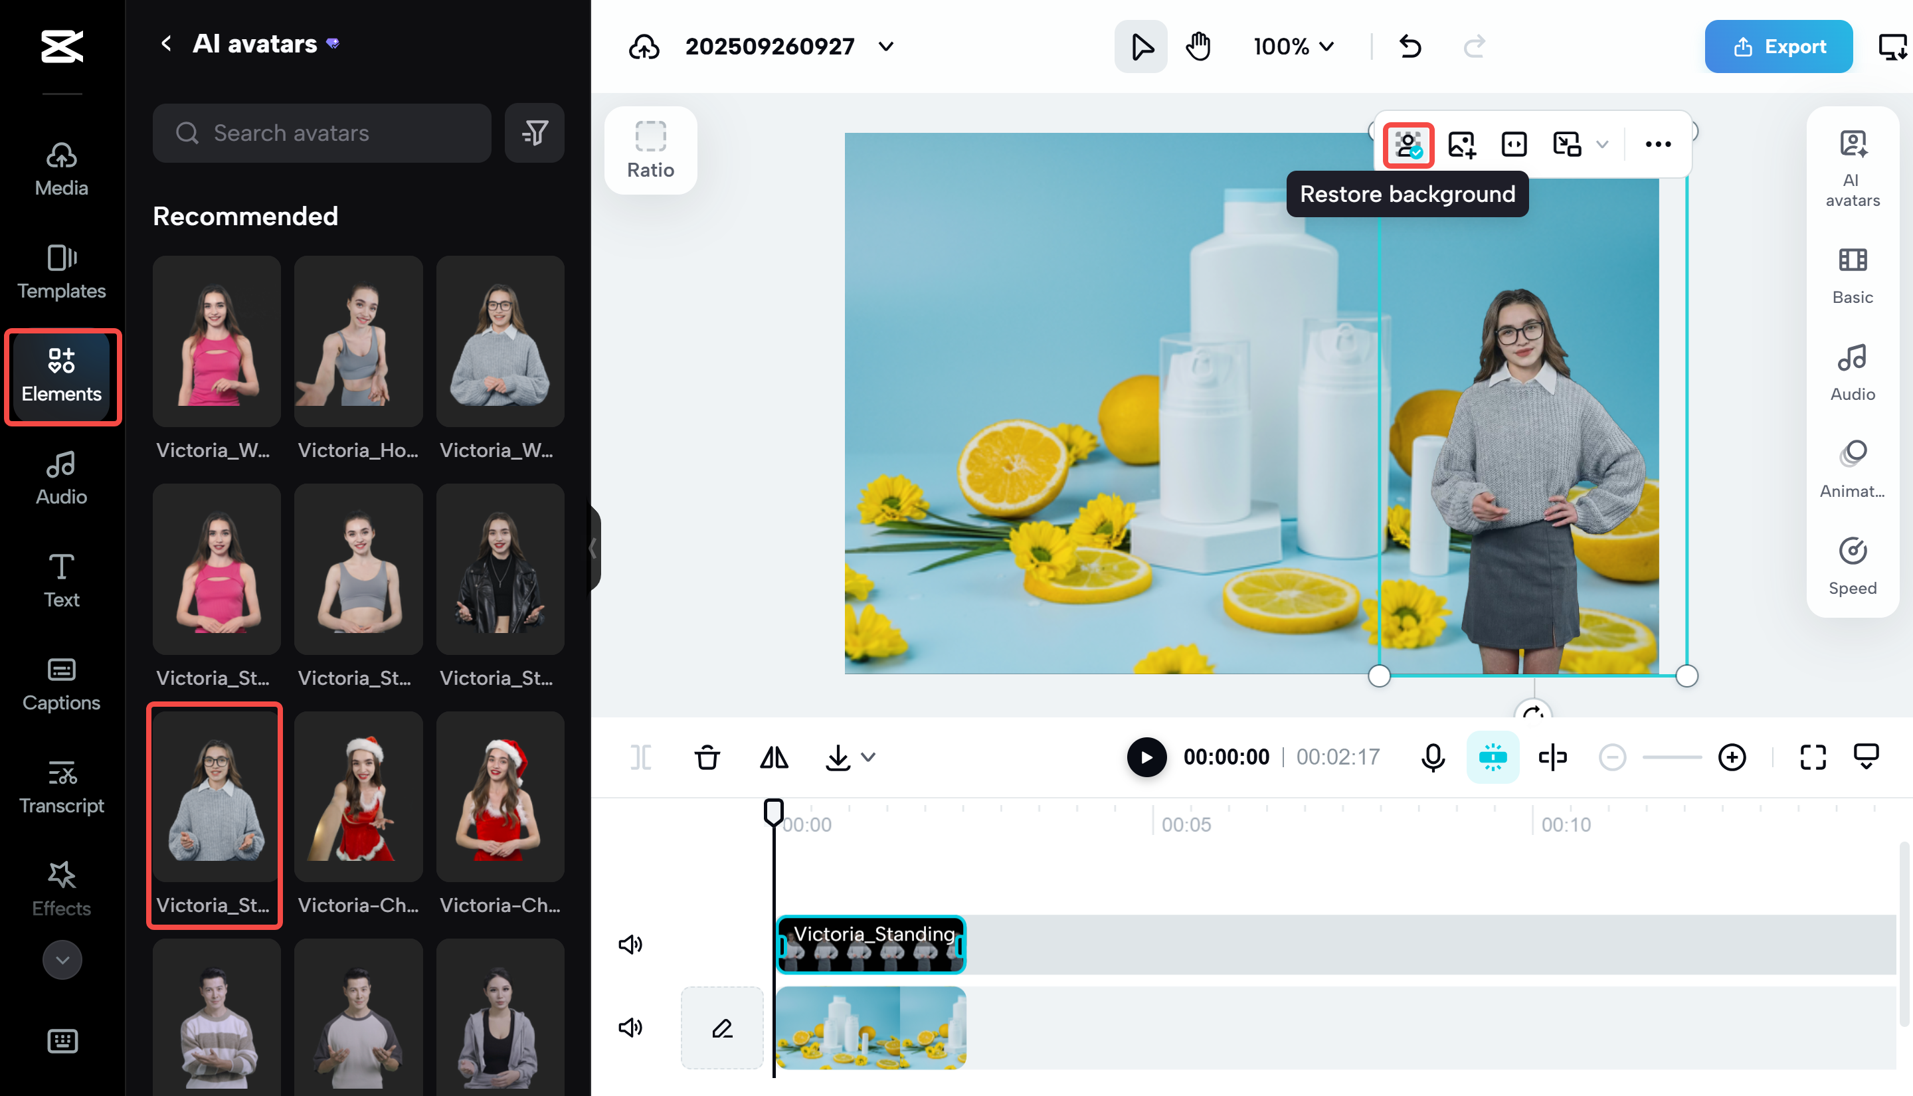Start recording with the microphone icon

(1433, 757)
